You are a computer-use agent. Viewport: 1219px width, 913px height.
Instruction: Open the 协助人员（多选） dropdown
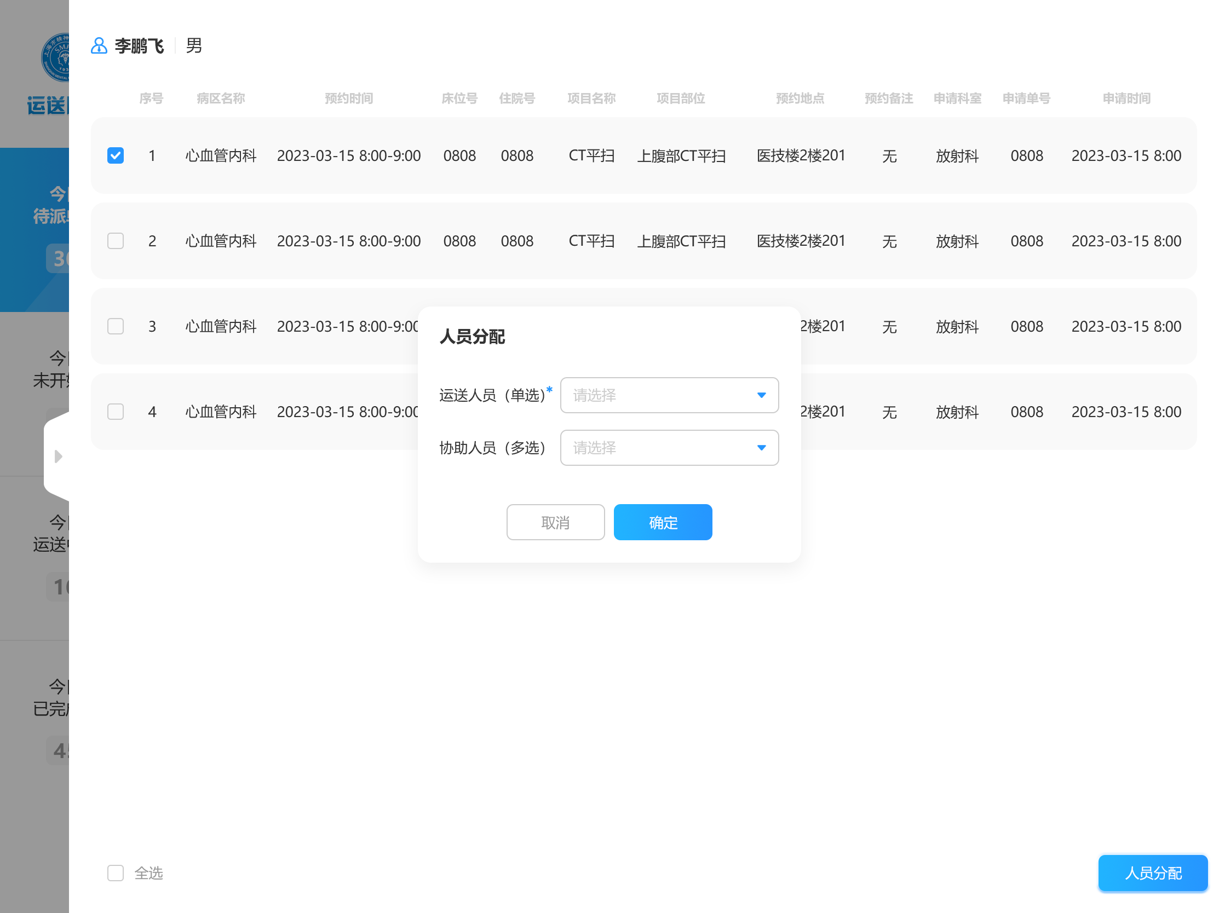669,448
